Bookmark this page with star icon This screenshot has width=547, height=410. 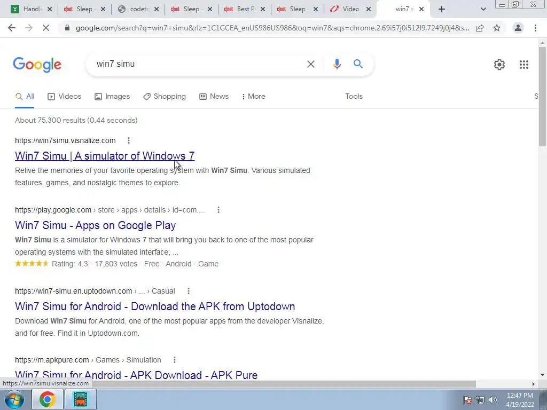(x=497, y=28)
